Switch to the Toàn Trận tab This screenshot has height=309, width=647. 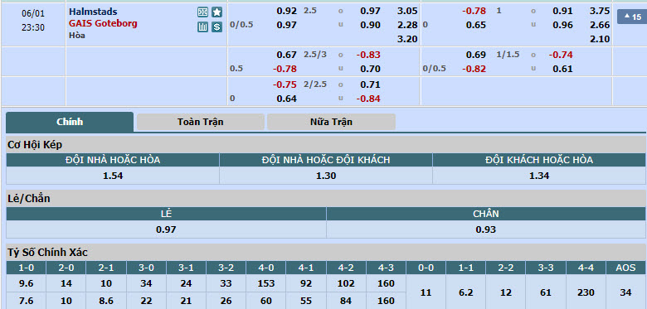(x=201, y=122)
